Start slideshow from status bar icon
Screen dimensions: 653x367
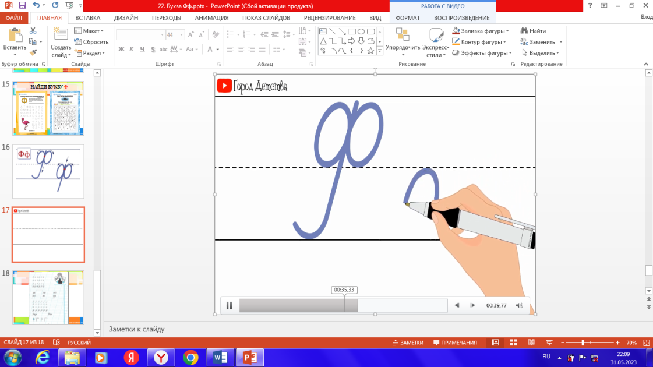[x=549, y=343]
